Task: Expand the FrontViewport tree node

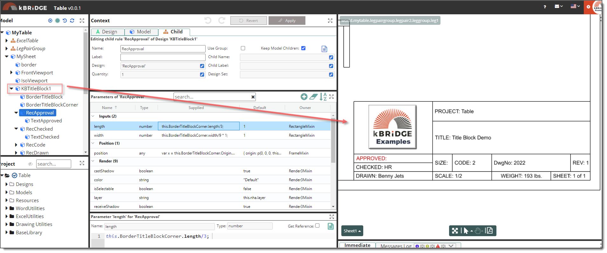Action: [11, 73]
